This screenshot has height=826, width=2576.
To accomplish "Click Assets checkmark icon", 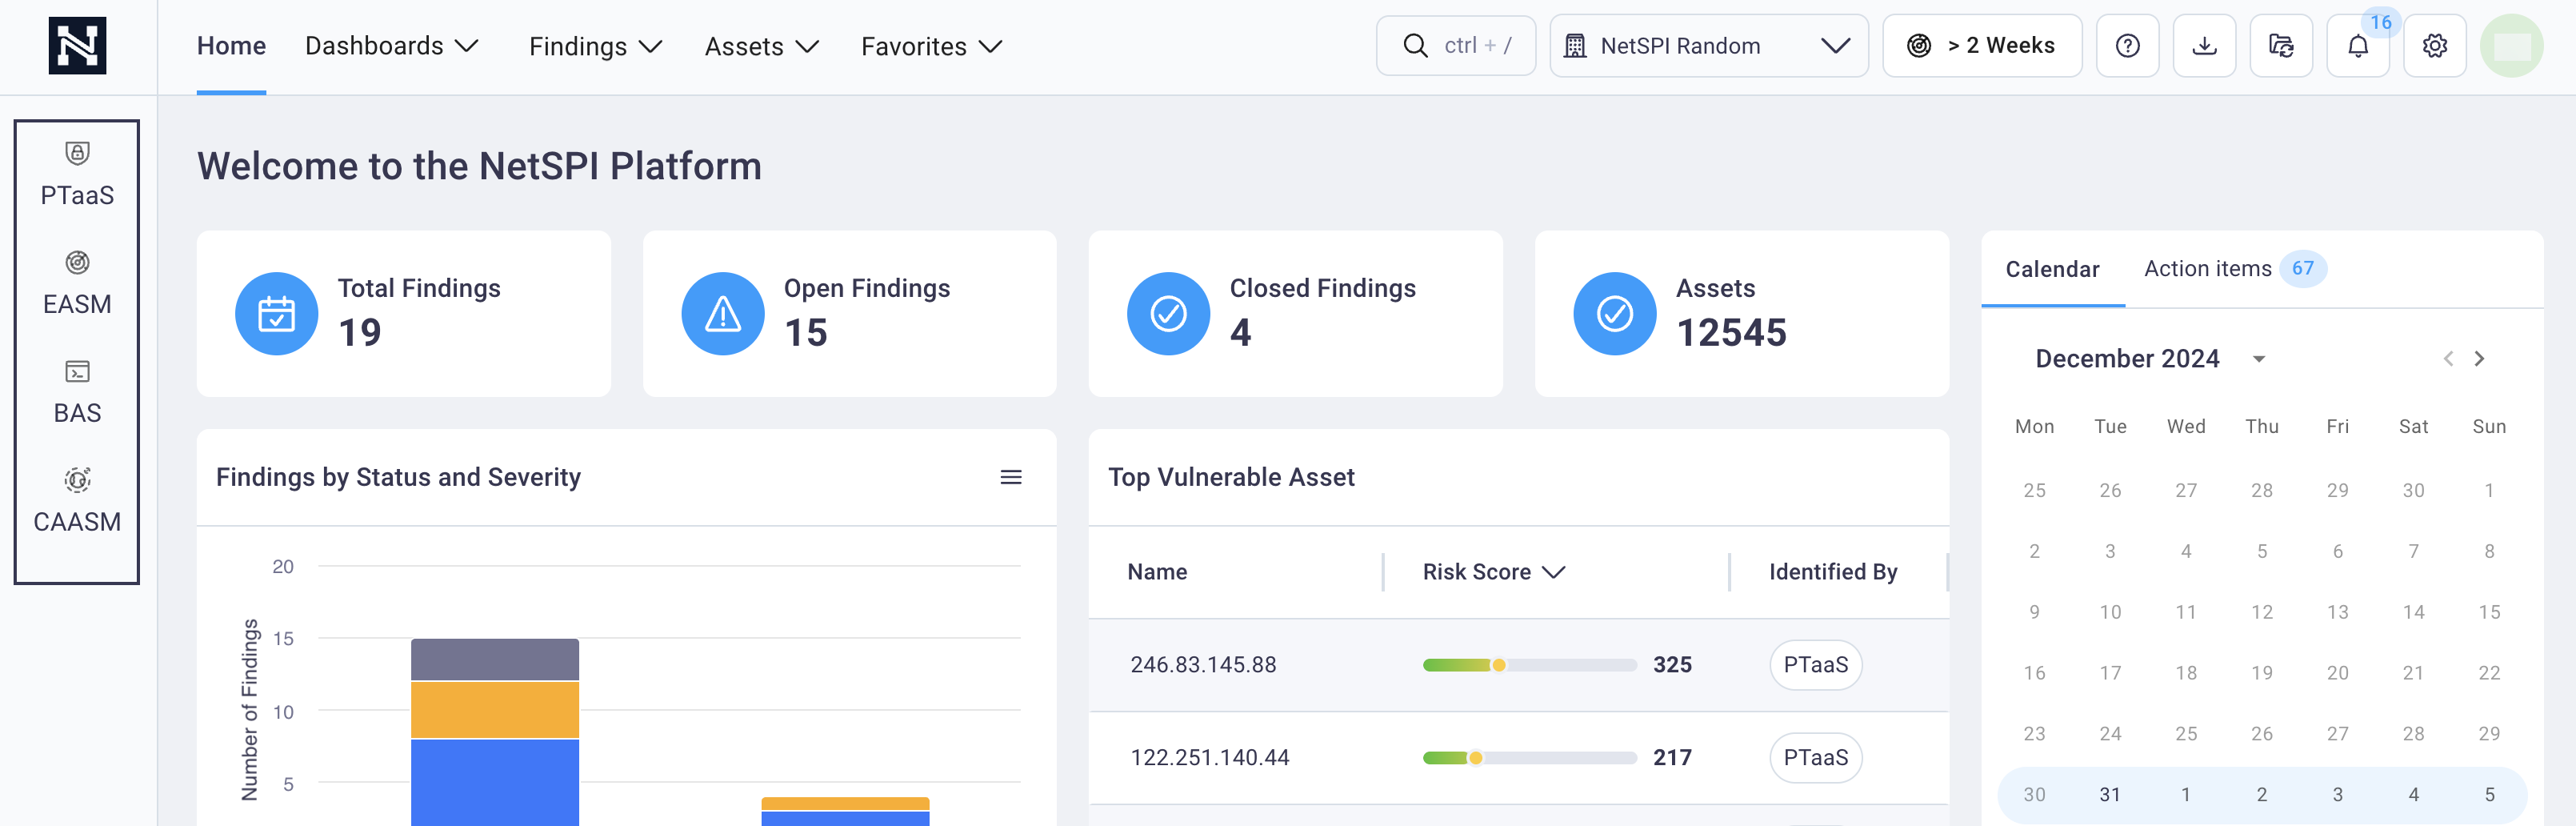I will click(x=1614, y=314).
